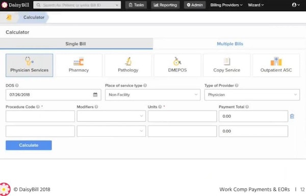Click the home arrow breadcrumb icon
Viewport: 306px width, 196px height.
click(x=9, y=17)
